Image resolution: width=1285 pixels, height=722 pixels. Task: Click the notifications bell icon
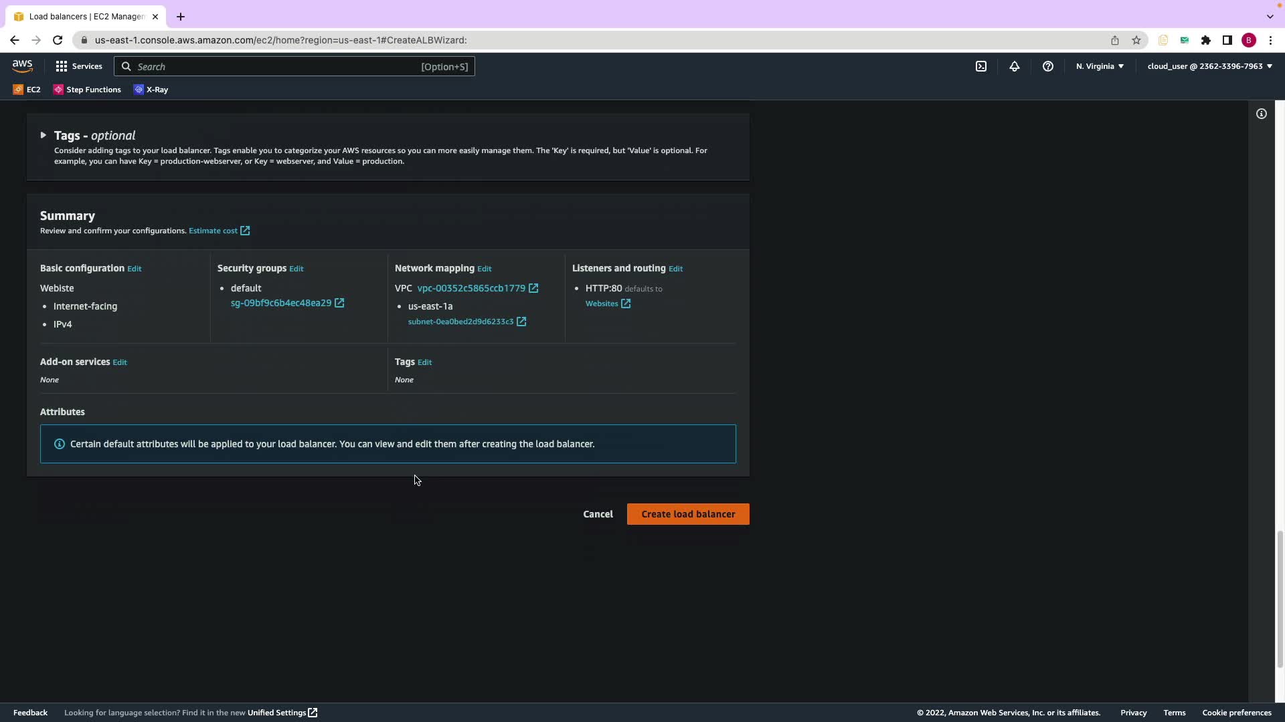point(1014,66)
